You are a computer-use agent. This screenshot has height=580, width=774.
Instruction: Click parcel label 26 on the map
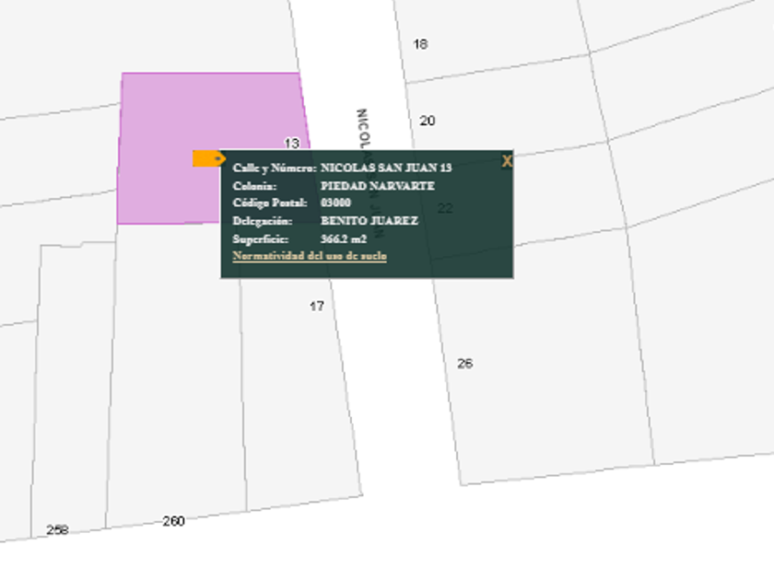pos(465,364)
